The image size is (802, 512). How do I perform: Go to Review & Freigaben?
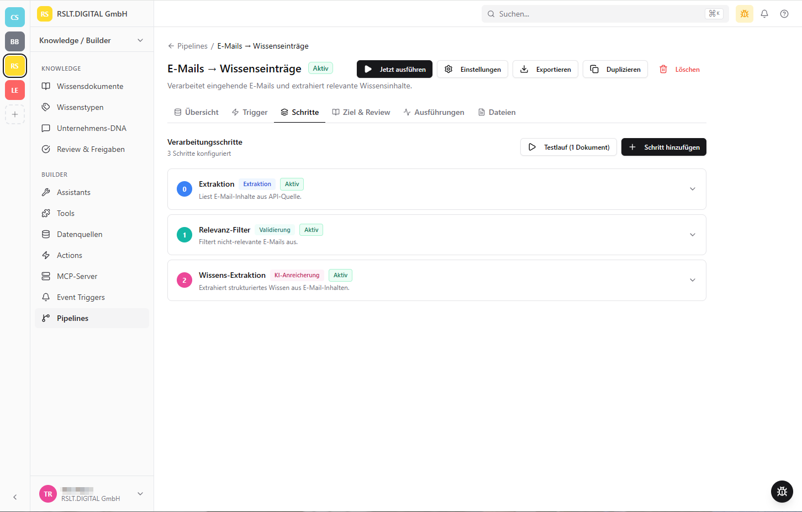(x=92, y=149)
